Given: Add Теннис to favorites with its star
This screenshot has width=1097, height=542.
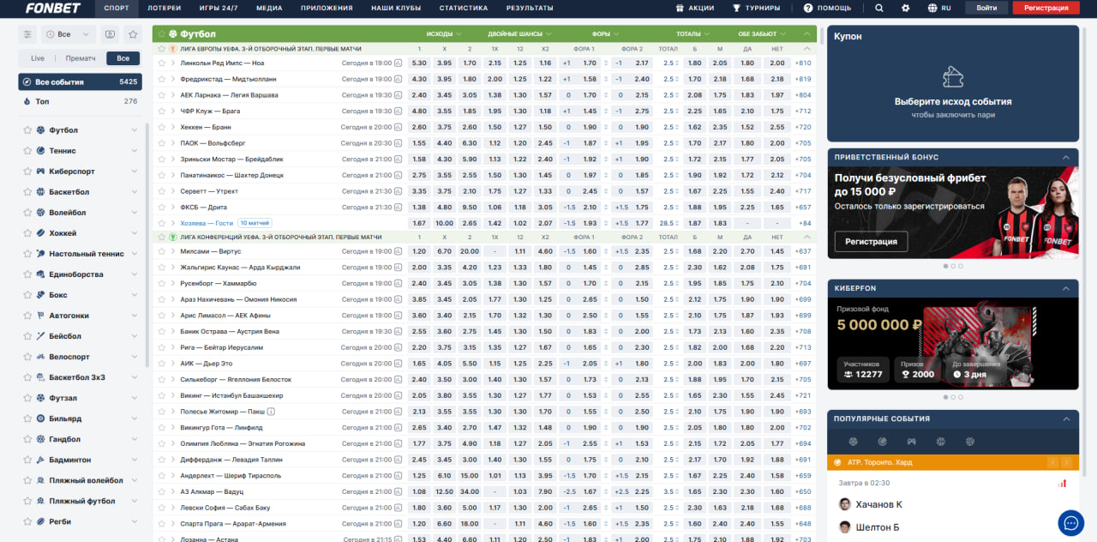Looking at the screenshot, I should pos(27,151).
